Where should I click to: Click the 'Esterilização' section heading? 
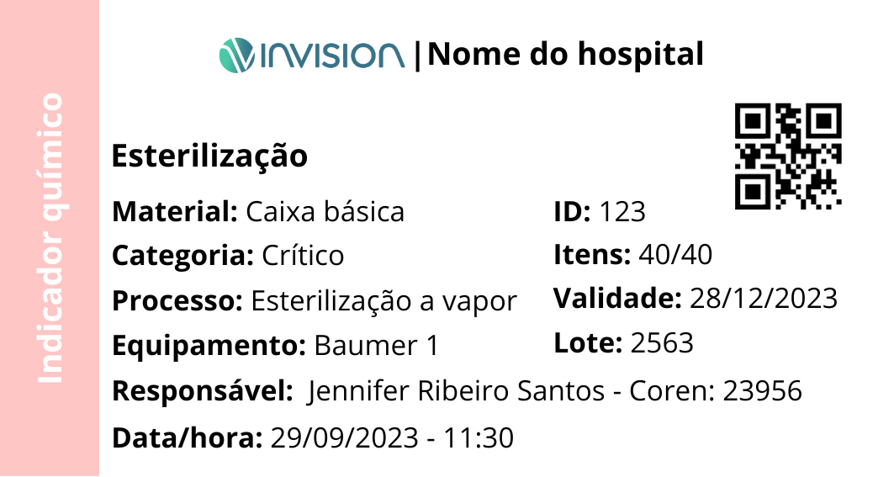click(209, 156)
